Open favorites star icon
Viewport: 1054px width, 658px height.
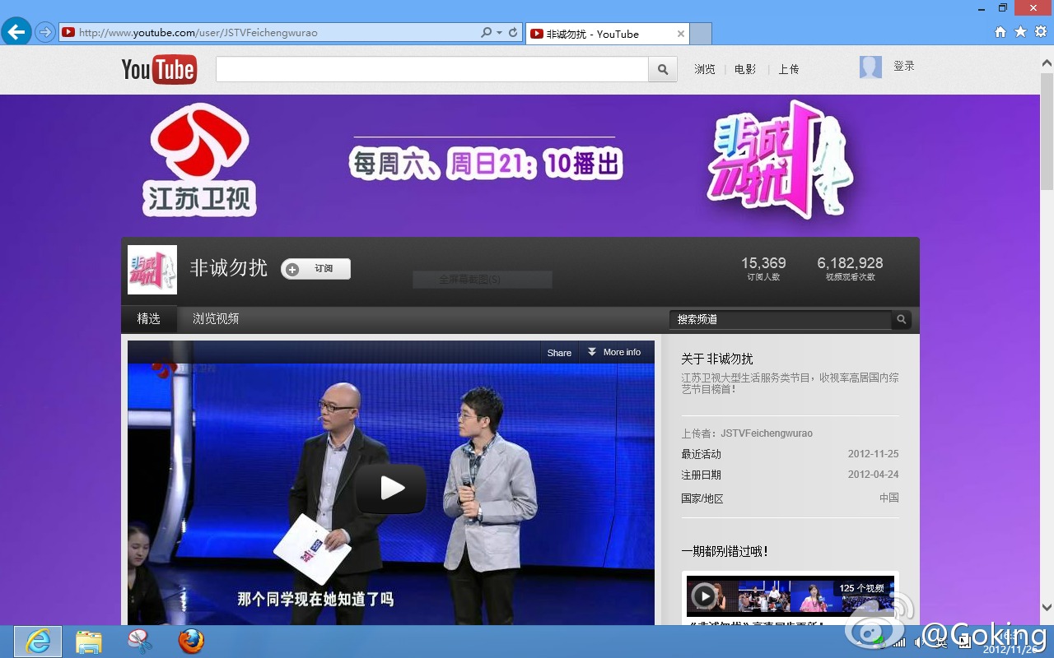tap(1020, 32)
